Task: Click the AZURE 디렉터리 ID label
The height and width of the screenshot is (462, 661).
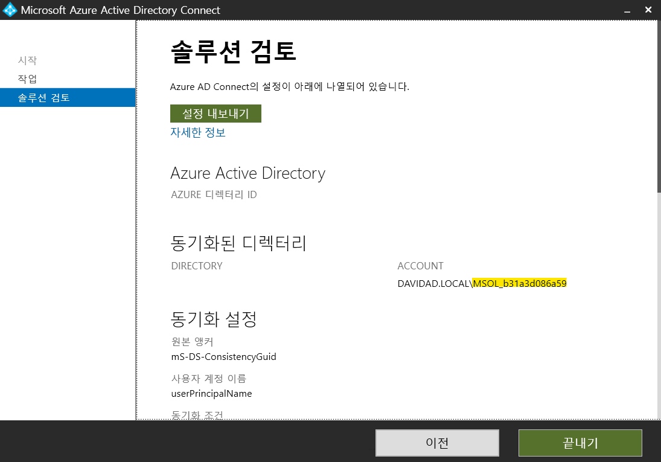Action: (x=214, y=194)
